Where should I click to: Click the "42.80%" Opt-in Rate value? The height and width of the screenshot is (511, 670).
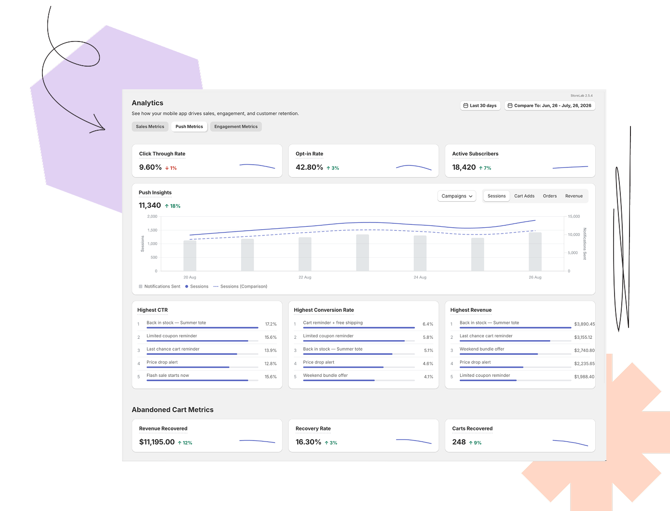click(x=309, y=167)
